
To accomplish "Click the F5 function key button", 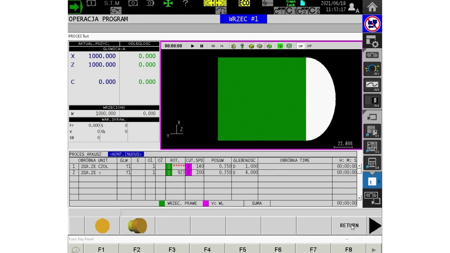I will (243, 249).
